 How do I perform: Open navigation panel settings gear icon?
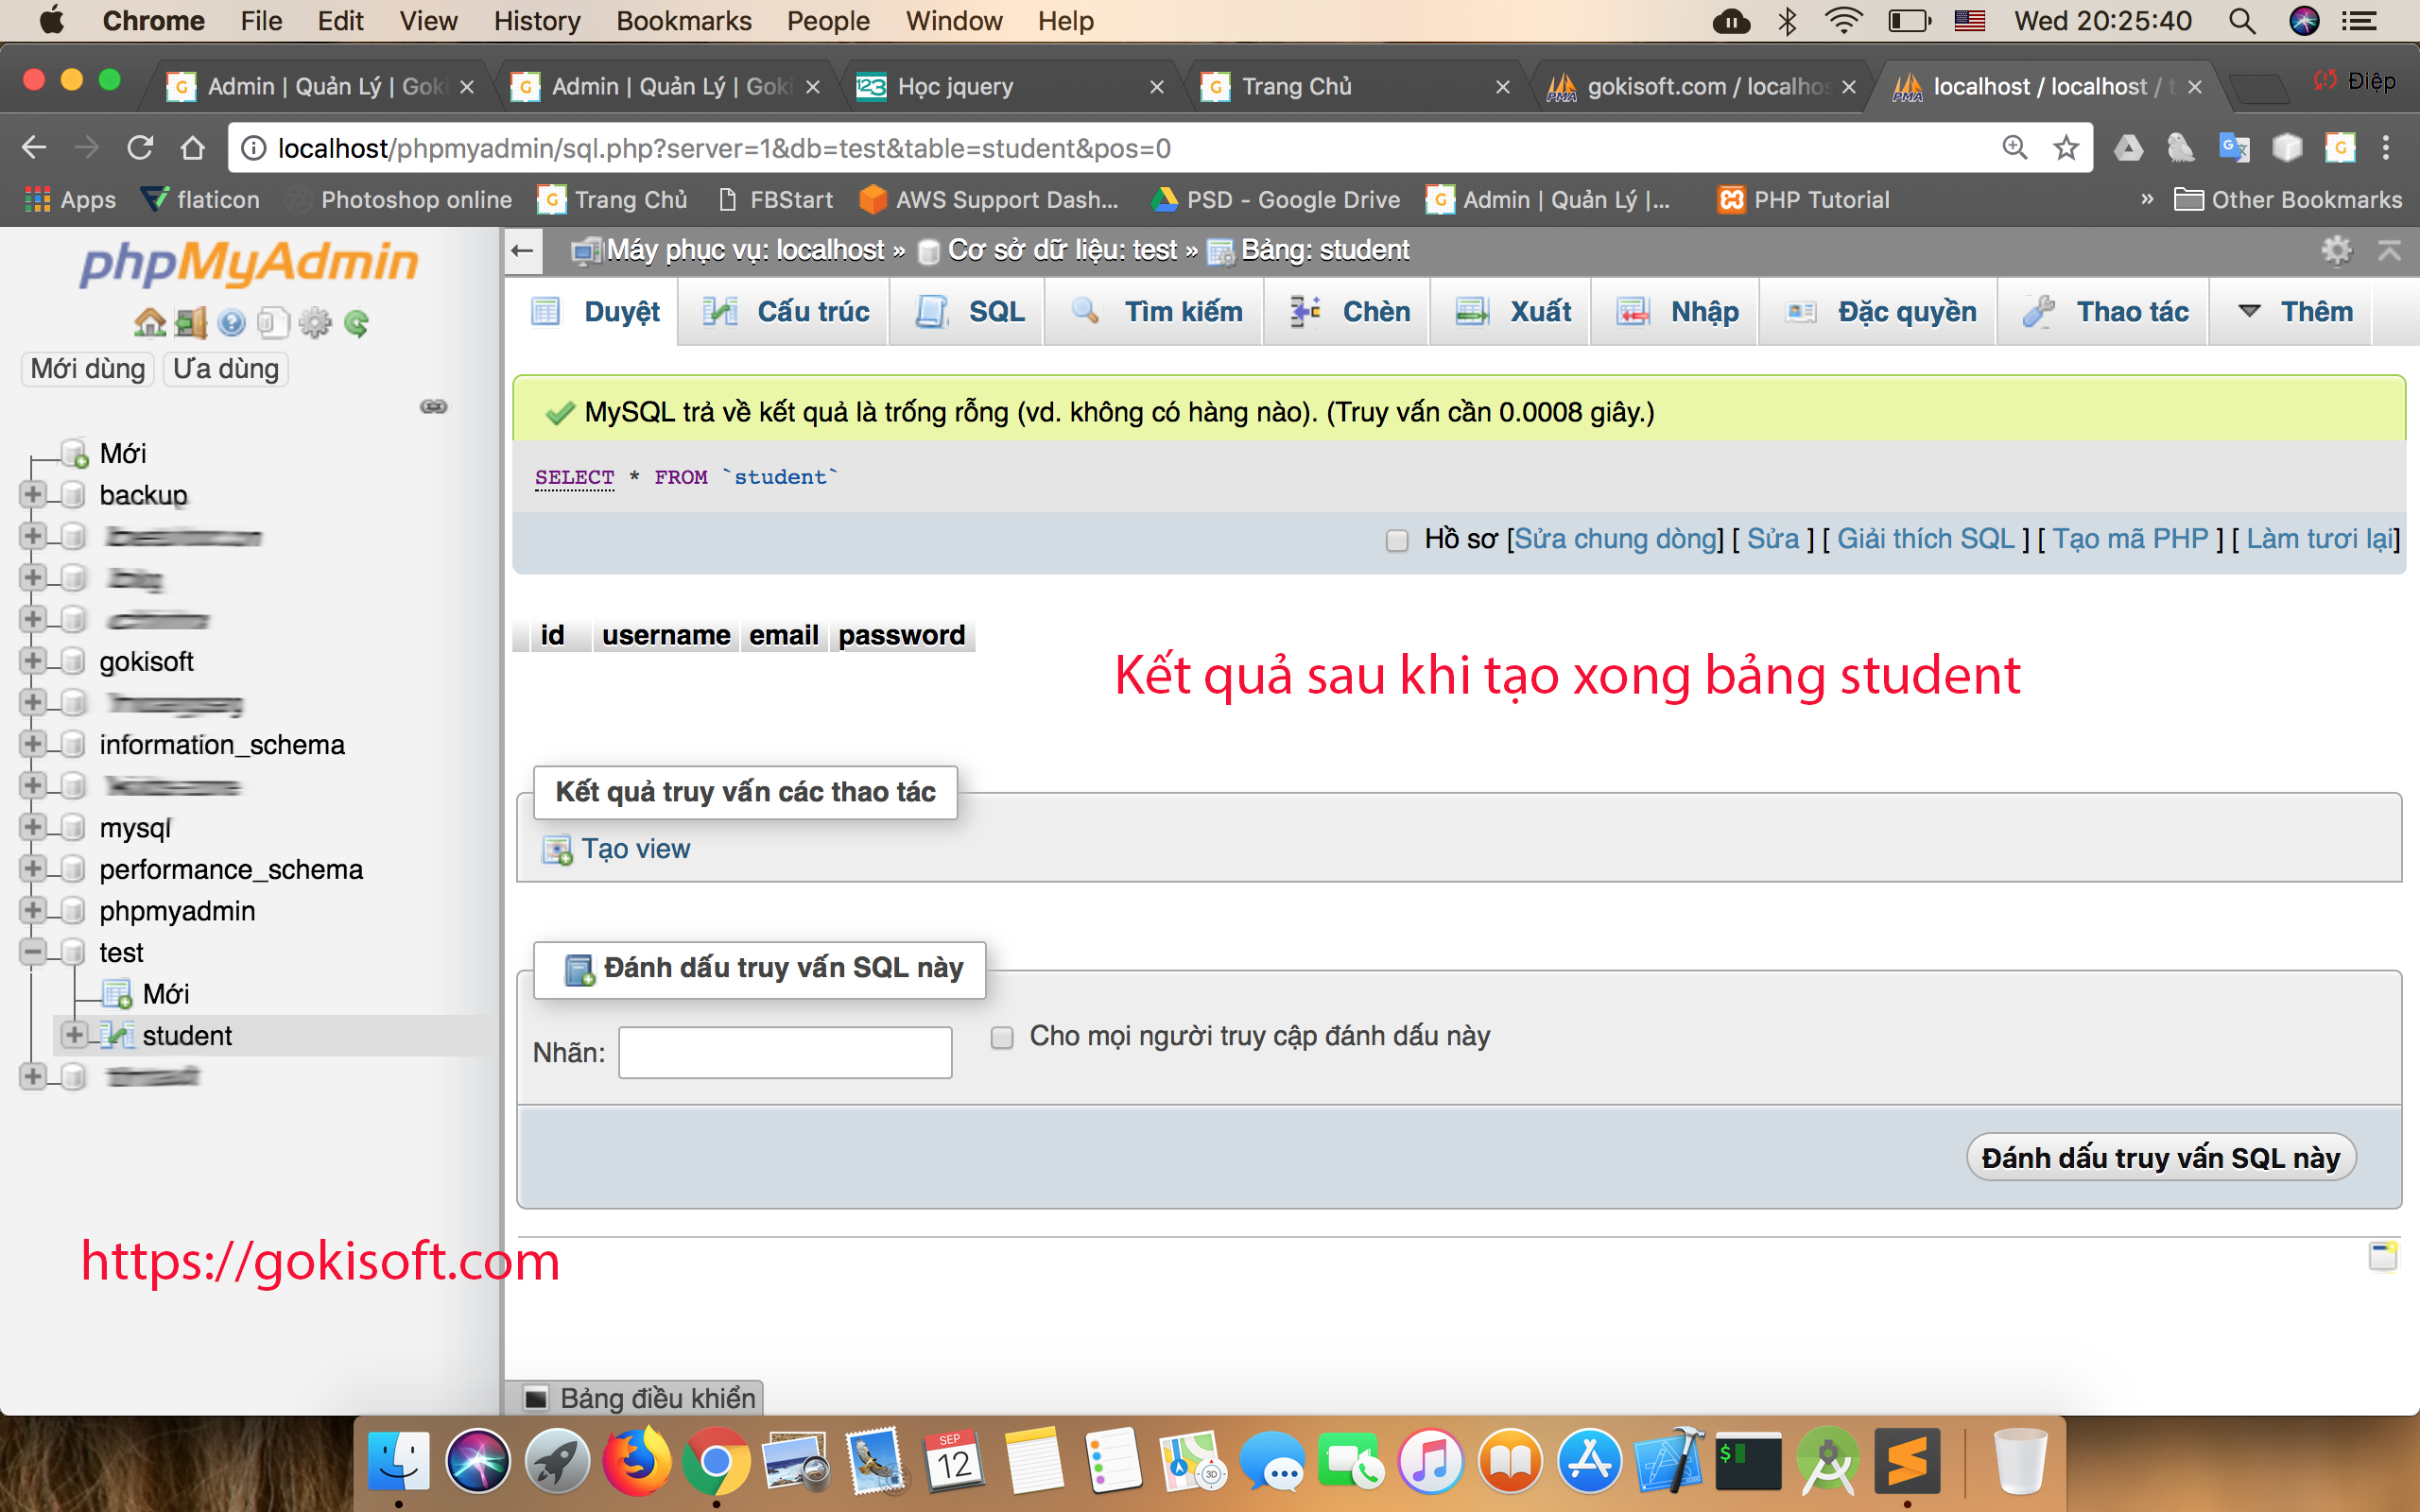tap(315, 323)
